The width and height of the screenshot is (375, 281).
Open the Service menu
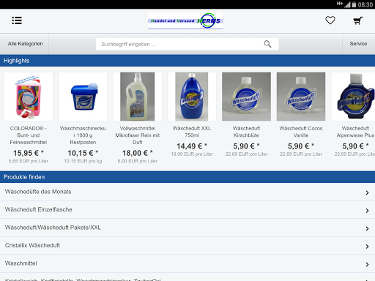click(358, 44)
